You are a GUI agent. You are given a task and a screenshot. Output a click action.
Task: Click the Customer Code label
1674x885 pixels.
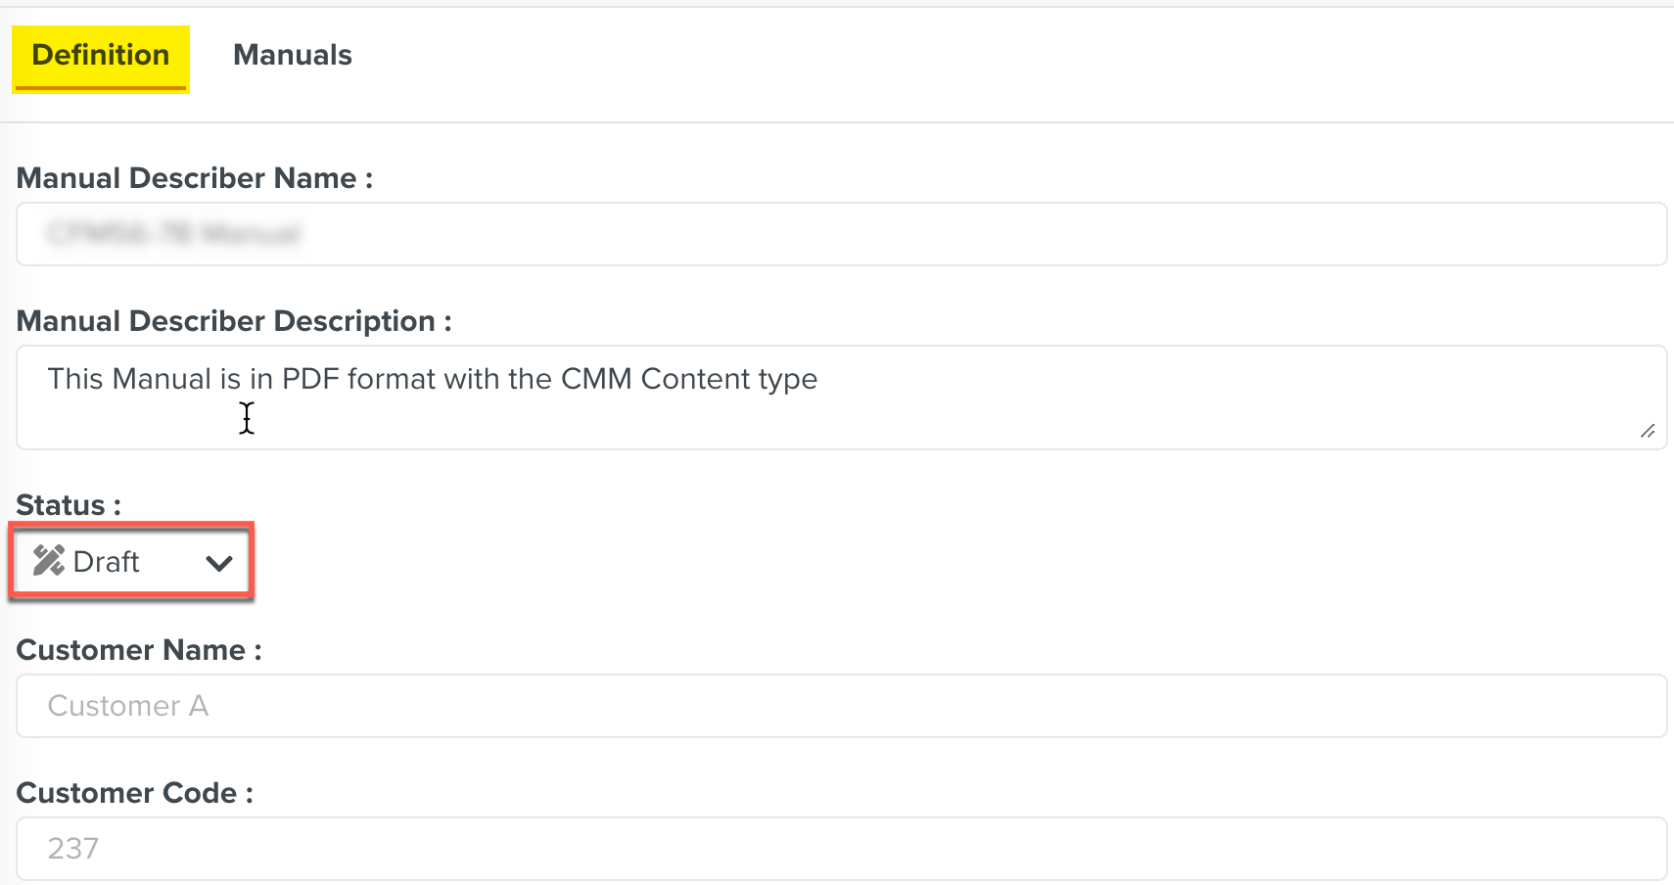pos(135,793)
